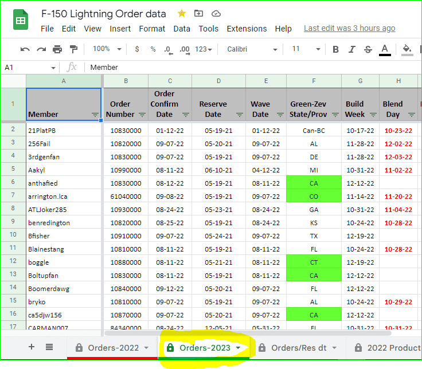The image size is (422, 369).
Task: Open filter dropdown on Member column header
Action: [x=95, y=115]
